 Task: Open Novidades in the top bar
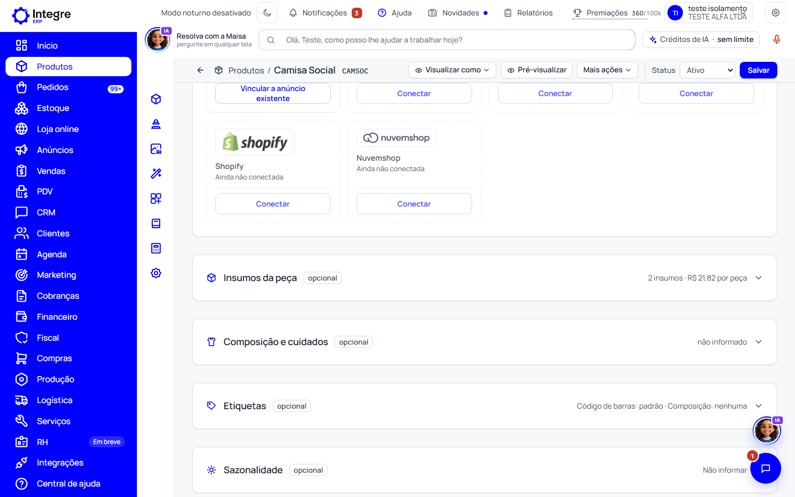(x=458, y=13)
